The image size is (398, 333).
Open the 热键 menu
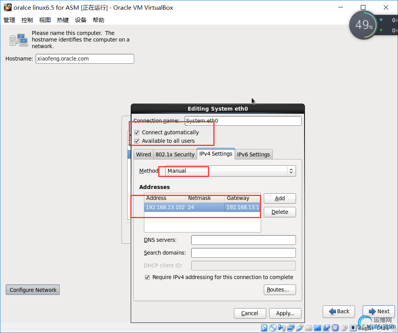63,20
